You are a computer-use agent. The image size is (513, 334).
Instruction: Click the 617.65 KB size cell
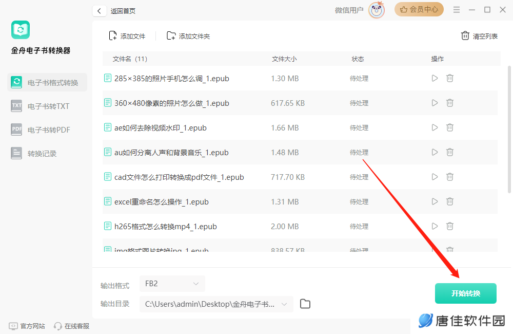(288, 103)
